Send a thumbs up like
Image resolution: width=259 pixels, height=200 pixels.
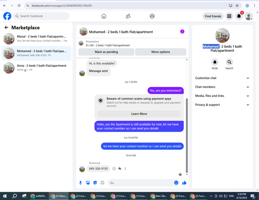click(184, 183)
